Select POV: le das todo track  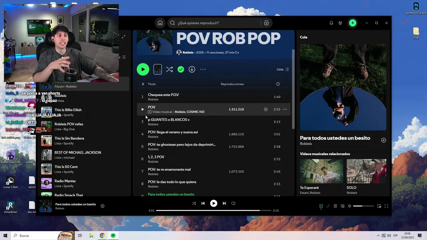213,184
